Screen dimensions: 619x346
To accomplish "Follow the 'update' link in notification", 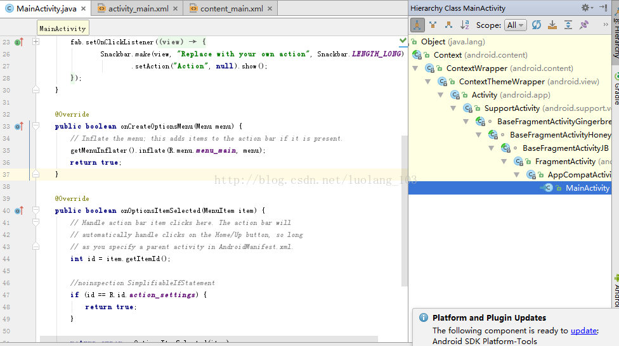I will 583,331.
